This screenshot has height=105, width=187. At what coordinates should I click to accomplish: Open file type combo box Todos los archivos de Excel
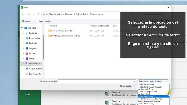tap(153, 81)
